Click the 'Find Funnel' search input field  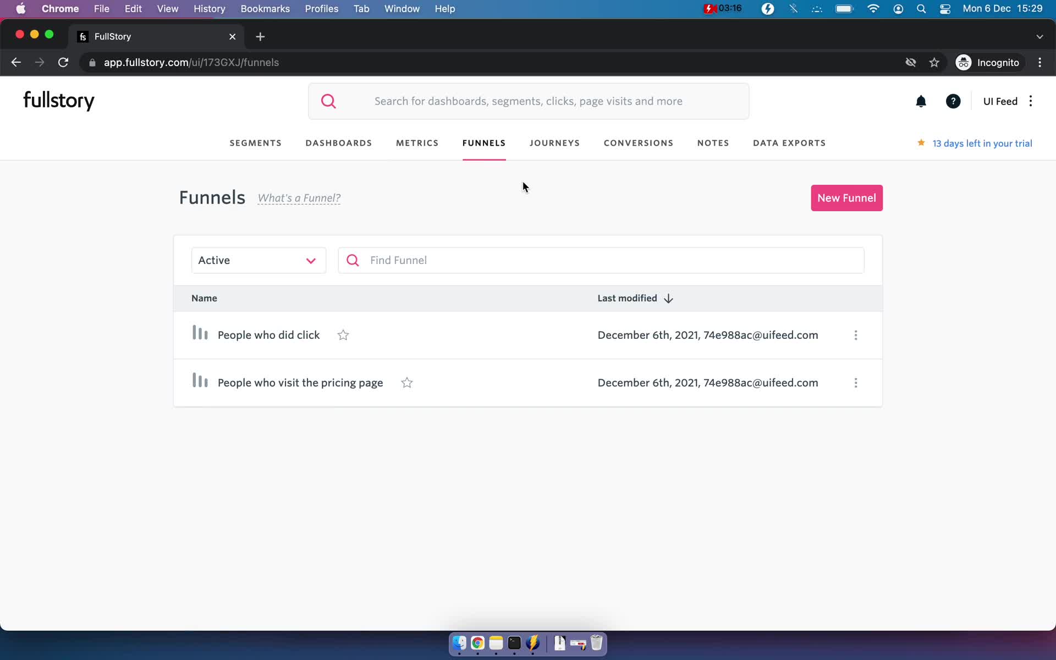pyautogui.click(x=601, y=260)
